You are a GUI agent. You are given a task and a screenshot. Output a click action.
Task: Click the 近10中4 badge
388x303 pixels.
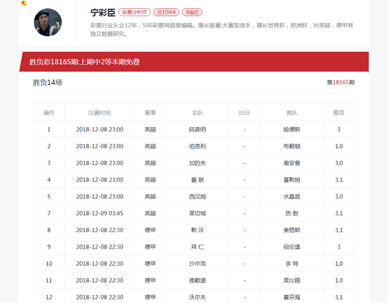167,12
